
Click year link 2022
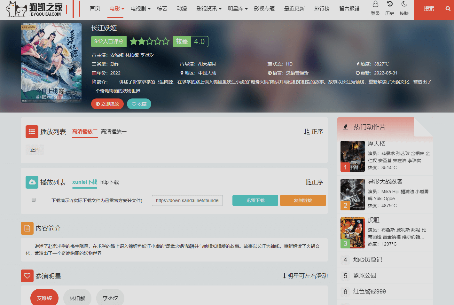(x=115, y=73)
